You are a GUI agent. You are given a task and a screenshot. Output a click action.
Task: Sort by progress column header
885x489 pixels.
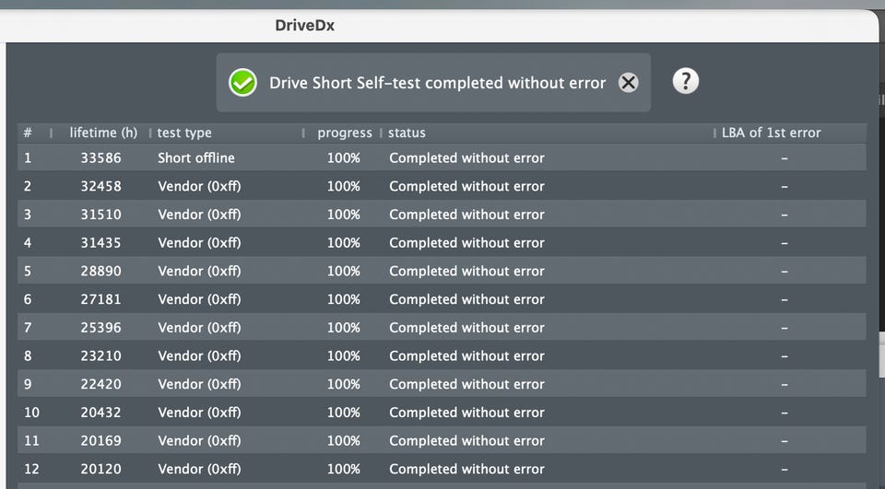345,133
